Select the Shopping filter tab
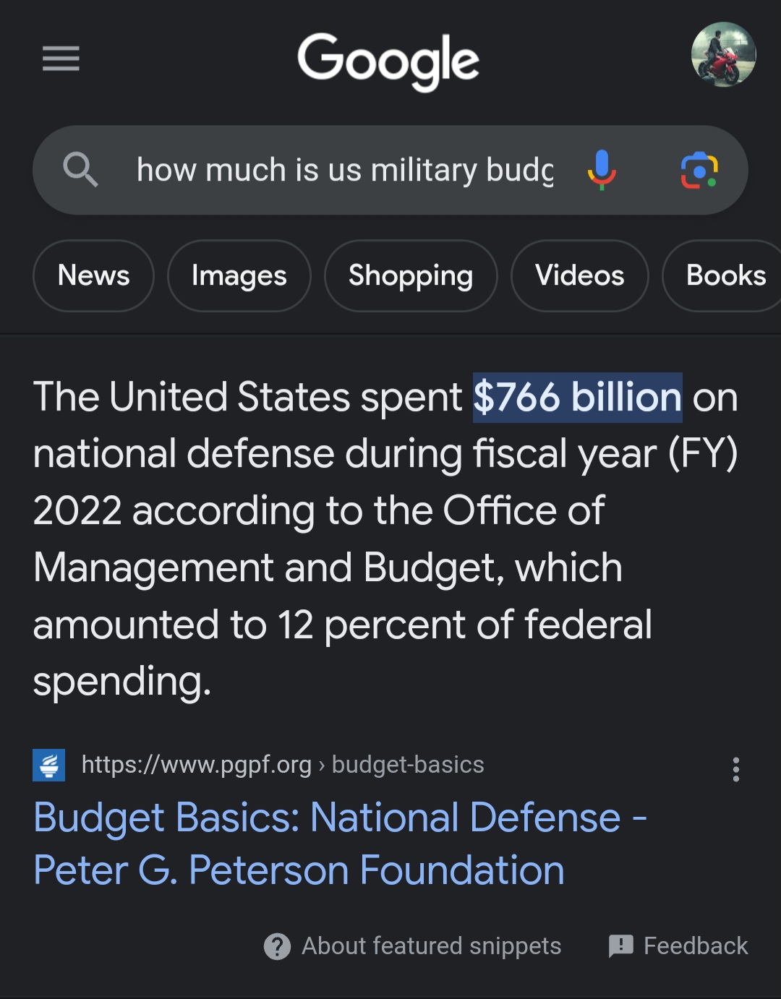The image size is (781, 999). pyautogui.click(x=411, y=275)
